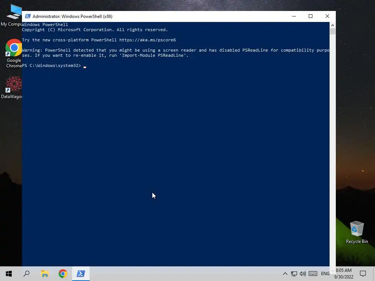Click the PowerShell vertical scrollbar thumb

coord(333,31)
